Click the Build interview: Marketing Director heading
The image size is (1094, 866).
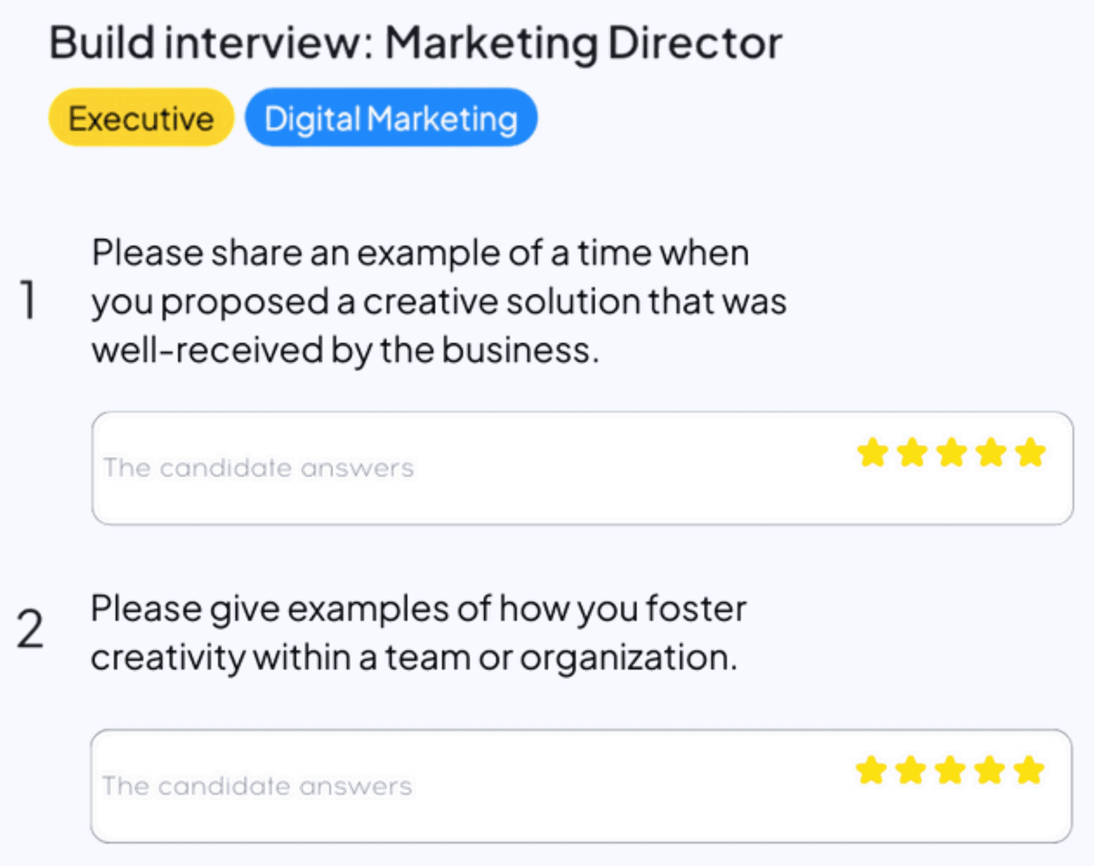point(415,43)
